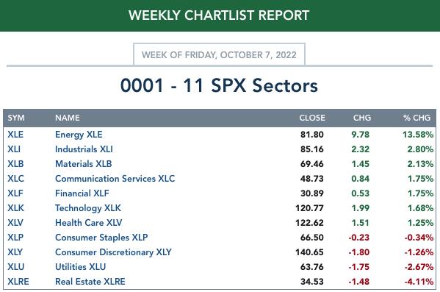Select the XLI symbol link

pyautogui.click(x=14, y=149)
